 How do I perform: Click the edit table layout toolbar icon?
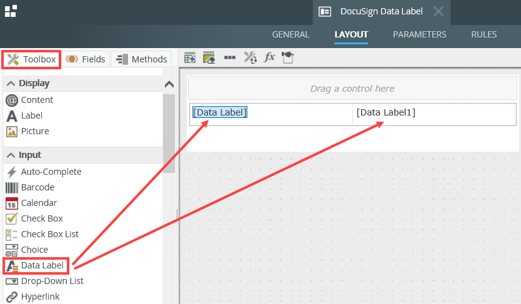(x=209, y=58)
